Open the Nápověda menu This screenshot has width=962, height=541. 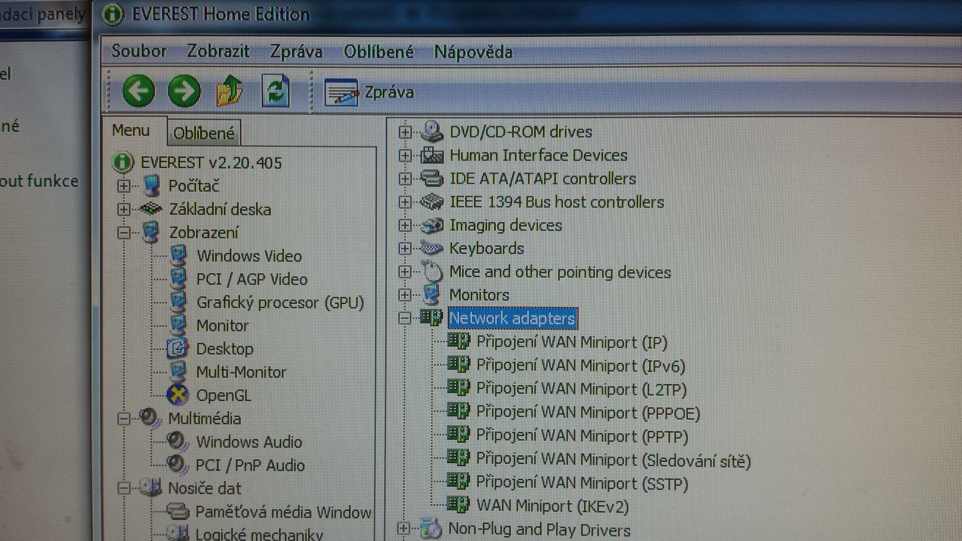point(473,52)
